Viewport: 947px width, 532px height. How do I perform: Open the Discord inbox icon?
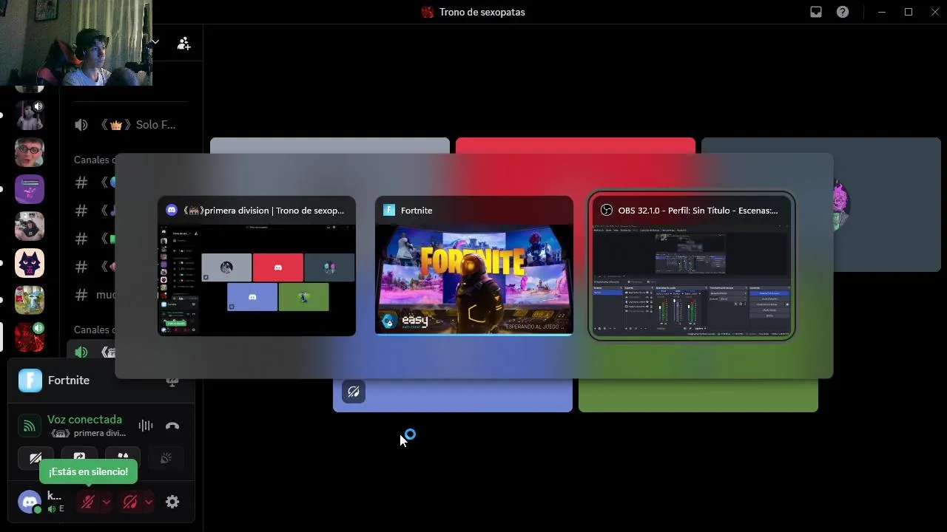tap(816, 12)
